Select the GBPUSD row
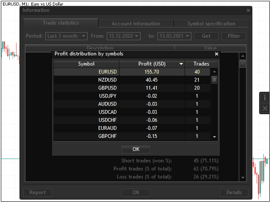 pos(132,88)
